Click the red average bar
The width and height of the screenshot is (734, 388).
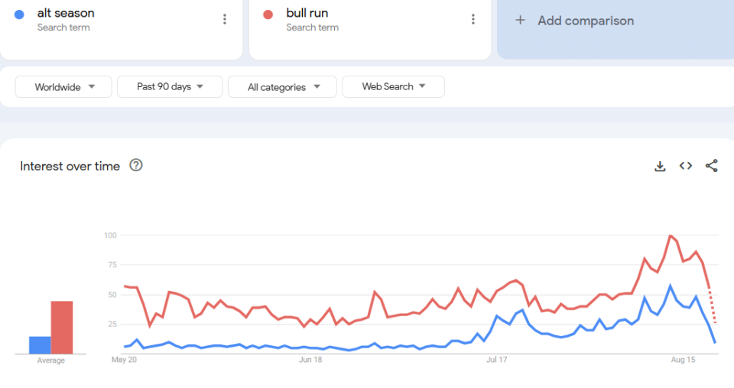coord(62,328)
